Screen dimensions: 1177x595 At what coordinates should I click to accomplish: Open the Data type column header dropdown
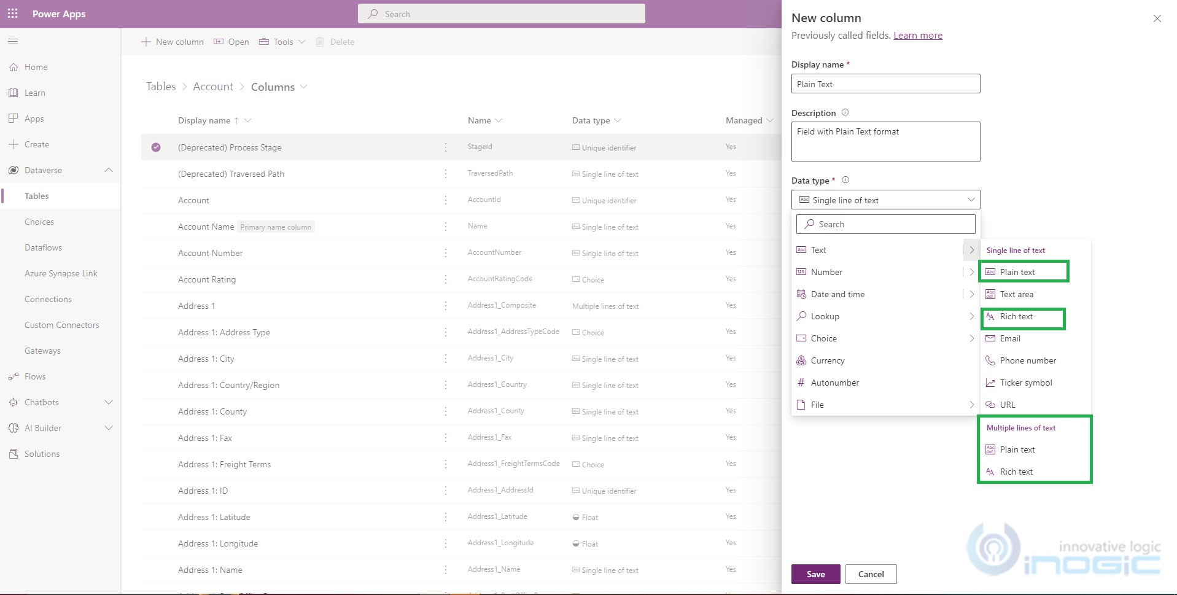(x=618, y=120)
